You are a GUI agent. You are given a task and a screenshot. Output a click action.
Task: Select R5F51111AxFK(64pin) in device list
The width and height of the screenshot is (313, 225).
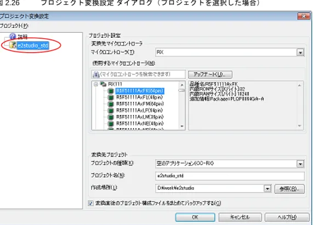click(x=140, y=91)
